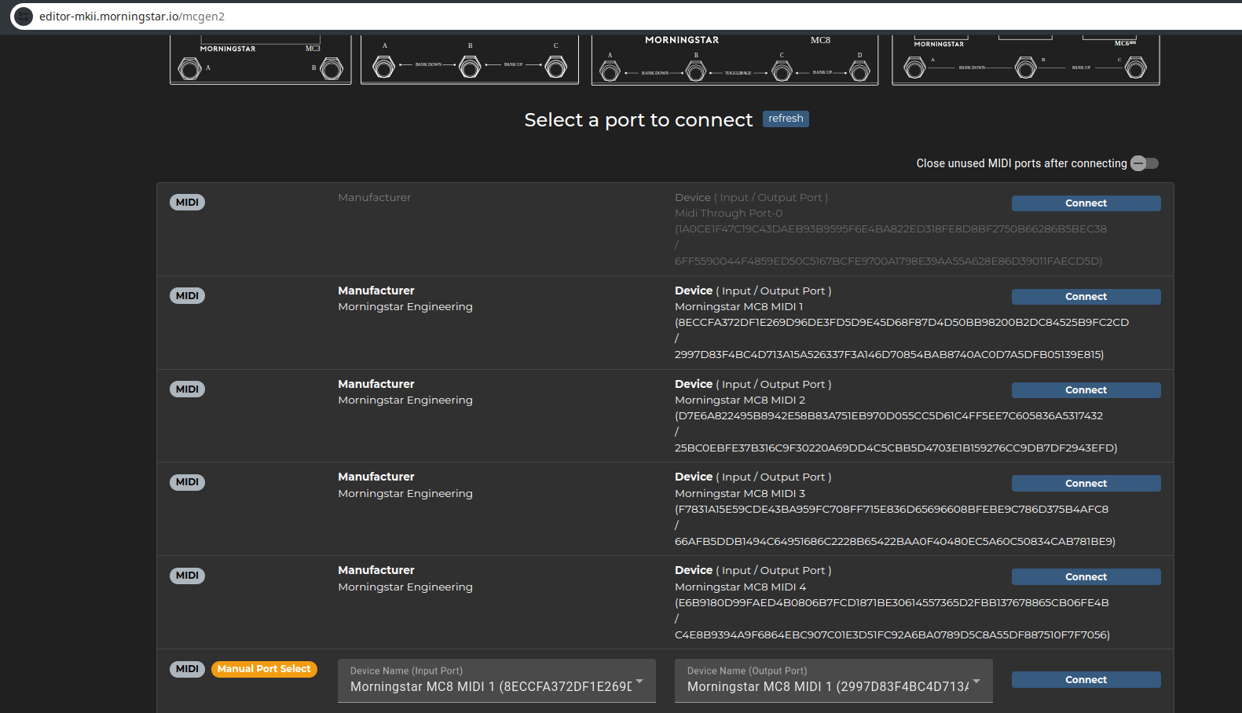Click the MIDI badge for MC8 MIDI 2
This screenshot has width=1242, height=713.
[187, 389]
